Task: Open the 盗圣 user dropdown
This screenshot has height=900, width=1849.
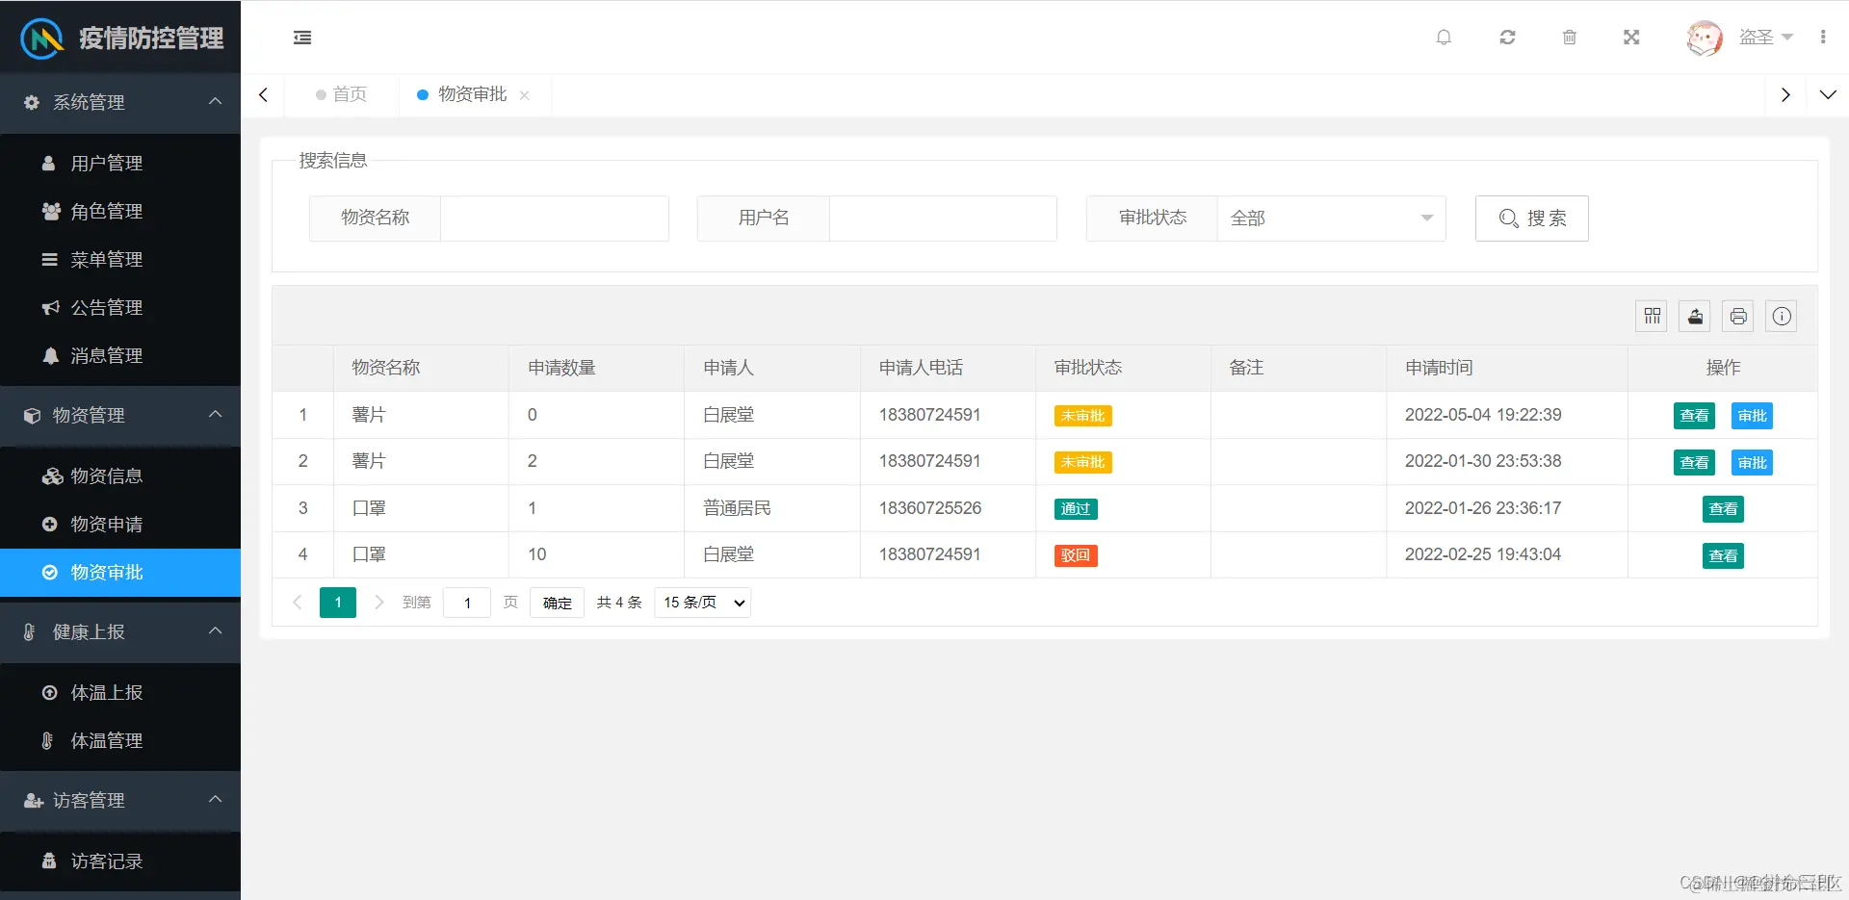Action: coord(1766,38)
